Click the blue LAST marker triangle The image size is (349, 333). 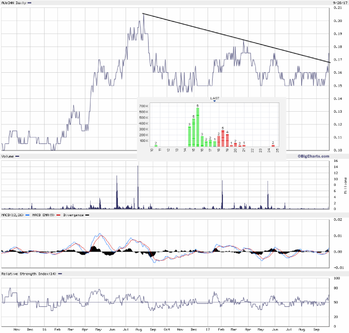click(214, 101)
